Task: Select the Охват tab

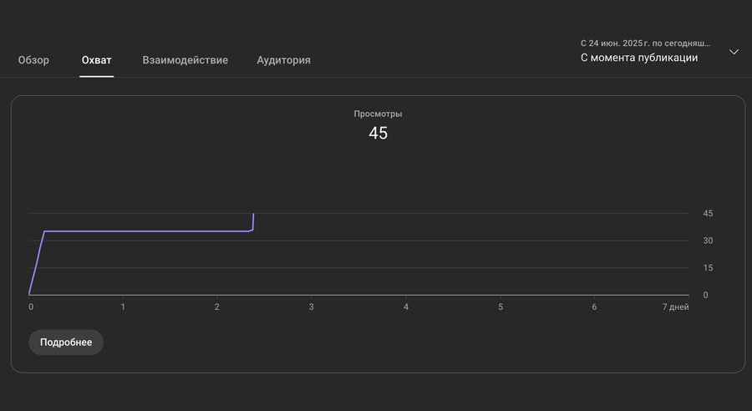Action: (97, 60)
